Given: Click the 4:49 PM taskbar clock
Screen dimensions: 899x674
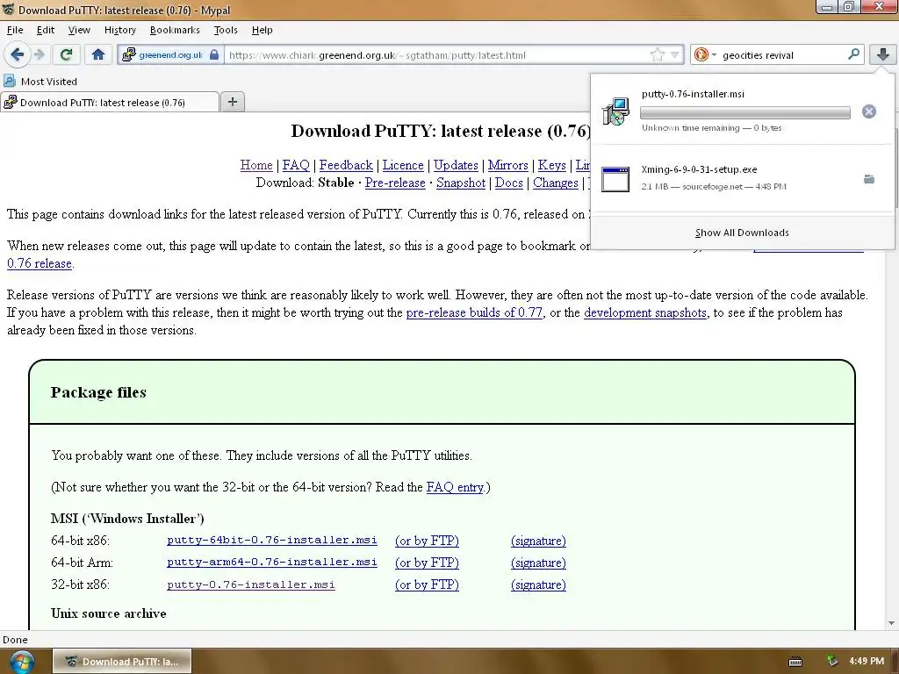Looking at the screenshot, I should click(x=867, y=661).
